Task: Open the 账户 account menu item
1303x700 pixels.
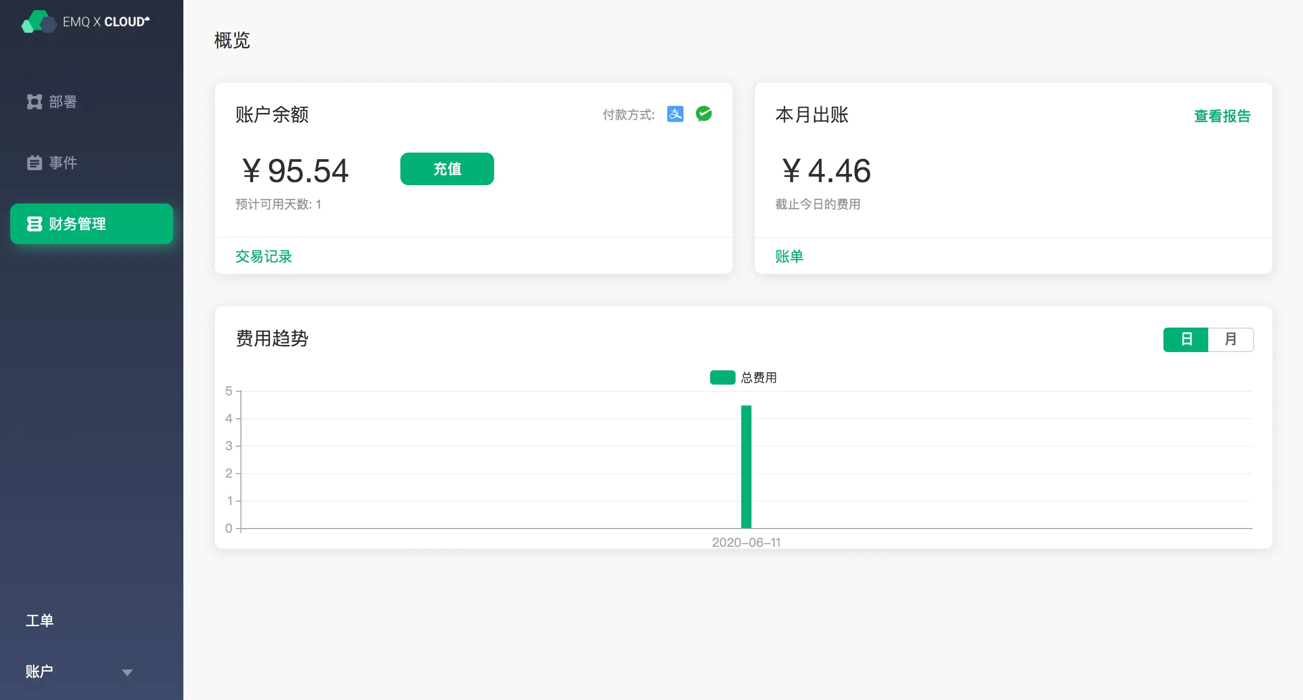Action: click(40, 672)
